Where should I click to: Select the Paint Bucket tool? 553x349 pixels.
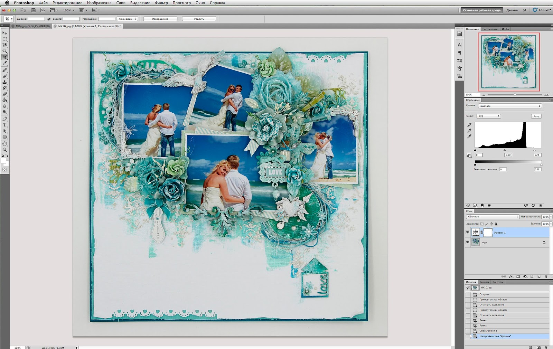point(5,100)
